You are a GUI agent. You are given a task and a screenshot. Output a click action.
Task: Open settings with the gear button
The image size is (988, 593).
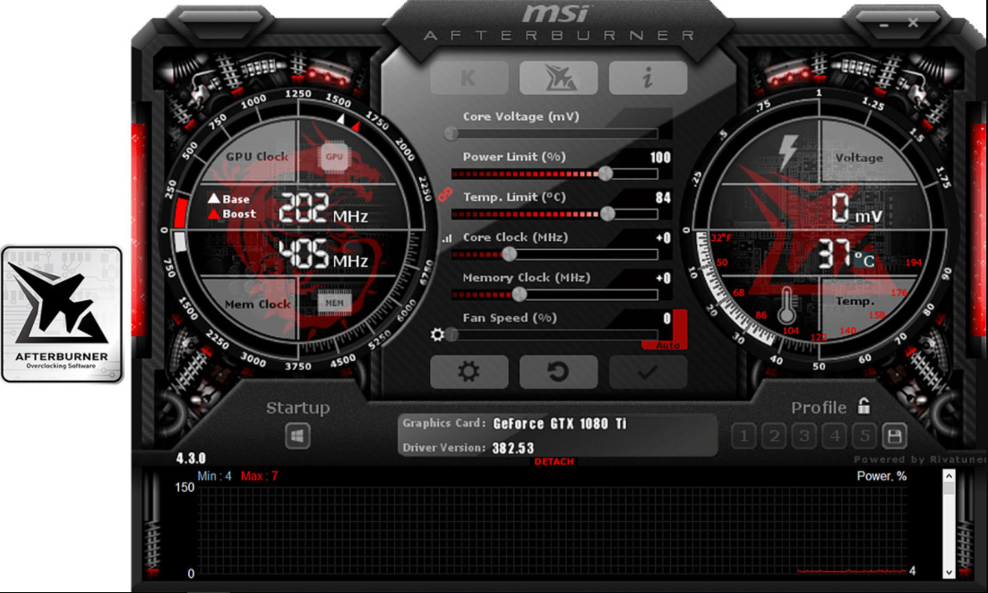click(468, 372)
